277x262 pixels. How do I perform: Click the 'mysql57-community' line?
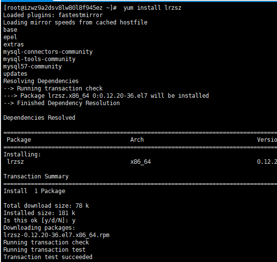[x=32, y=66]
